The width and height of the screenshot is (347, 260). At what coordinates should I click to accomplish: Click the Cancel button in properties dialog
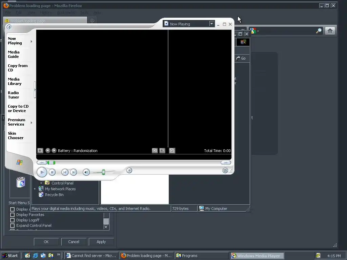point(74,242)
